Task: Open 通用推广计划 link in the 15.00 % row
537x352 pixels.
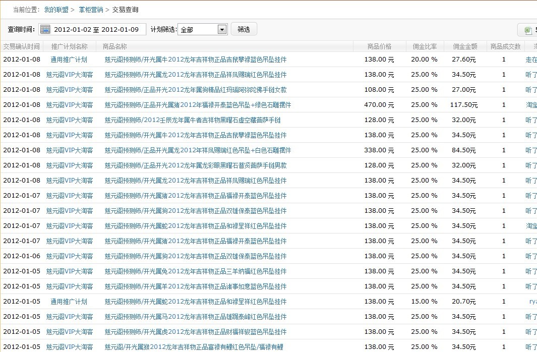Action: click(x=69, y=302)
